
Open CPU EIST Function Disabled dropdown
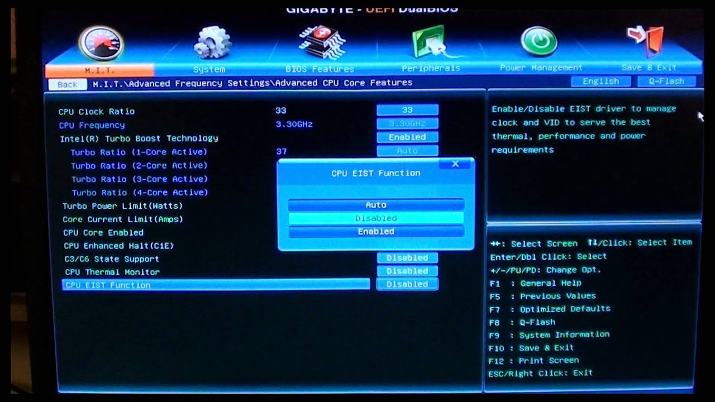click(x=407, y=284)
